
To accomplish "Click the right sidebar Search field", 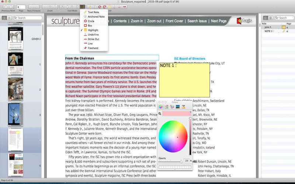I will [284, 18].
